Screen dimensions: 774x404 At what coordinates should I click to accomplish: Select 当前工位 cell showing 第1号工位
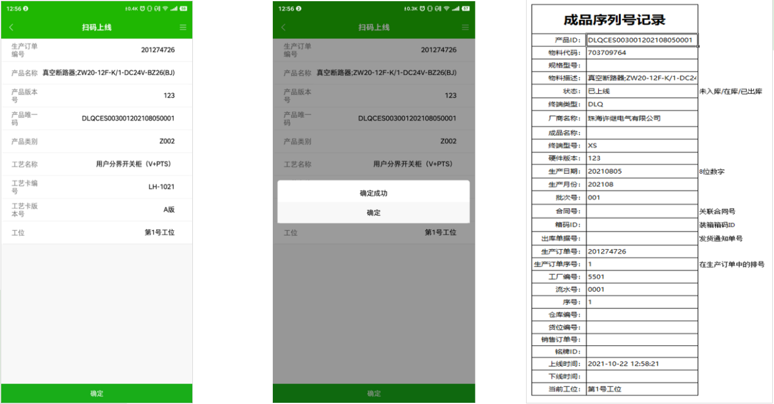[x=642, y=389]
